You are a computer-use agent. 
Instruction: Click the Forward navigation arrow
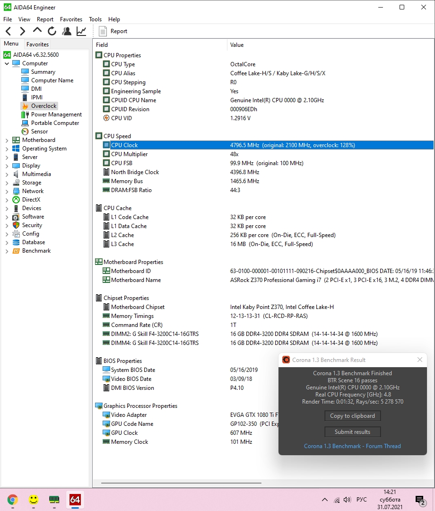(23, 31)
